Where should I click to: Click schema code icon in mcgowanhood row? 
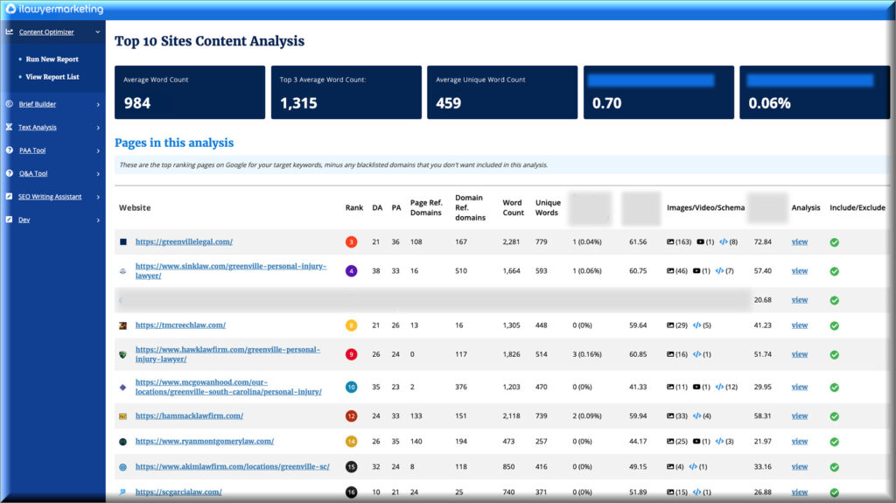tap(719, 387)
